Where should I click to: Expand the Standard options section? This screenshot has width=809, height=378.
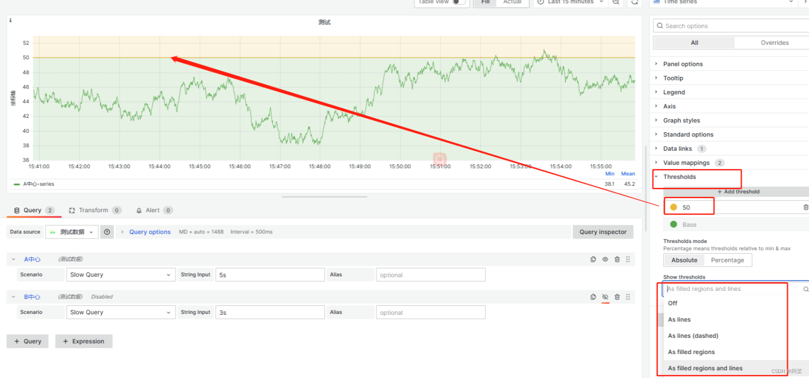coord(688,135)
